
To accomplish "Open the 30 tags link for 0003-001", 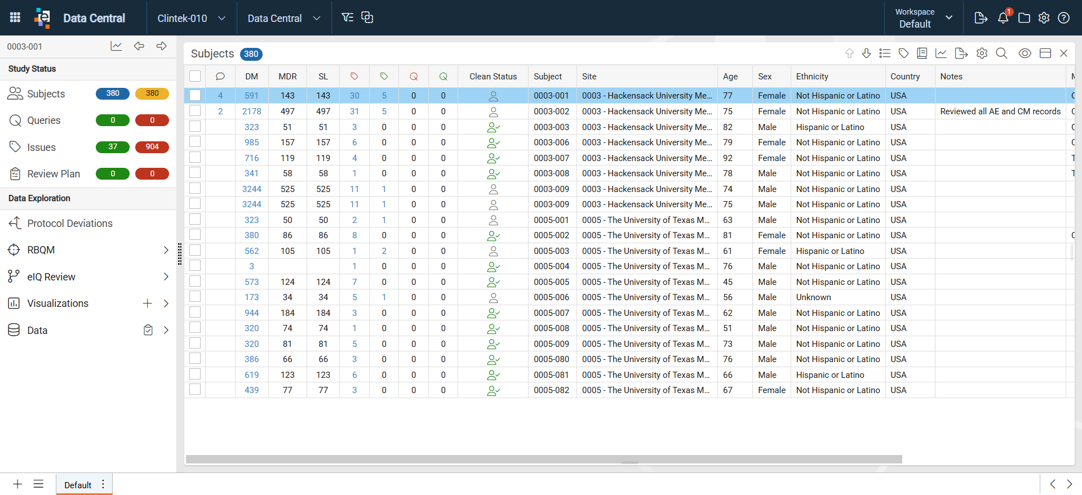I will (354, 96).
